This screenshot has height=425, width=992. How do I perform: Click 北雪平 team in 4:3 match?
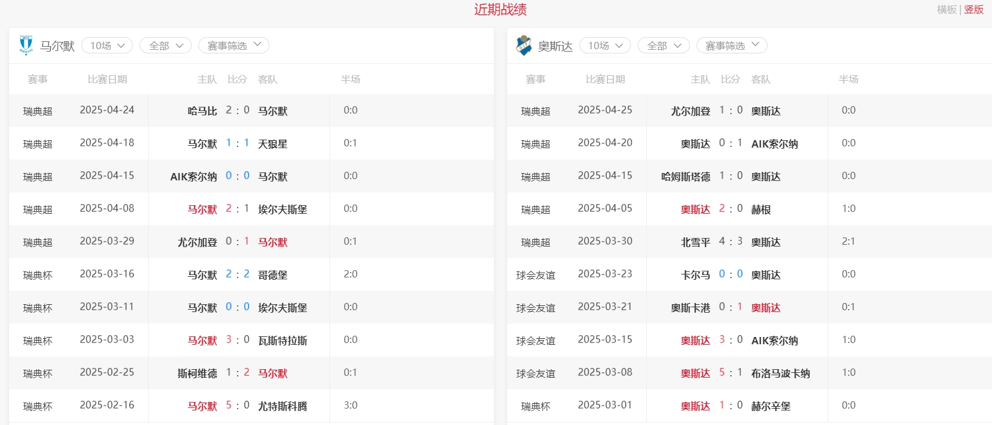[x=695, y=242]
